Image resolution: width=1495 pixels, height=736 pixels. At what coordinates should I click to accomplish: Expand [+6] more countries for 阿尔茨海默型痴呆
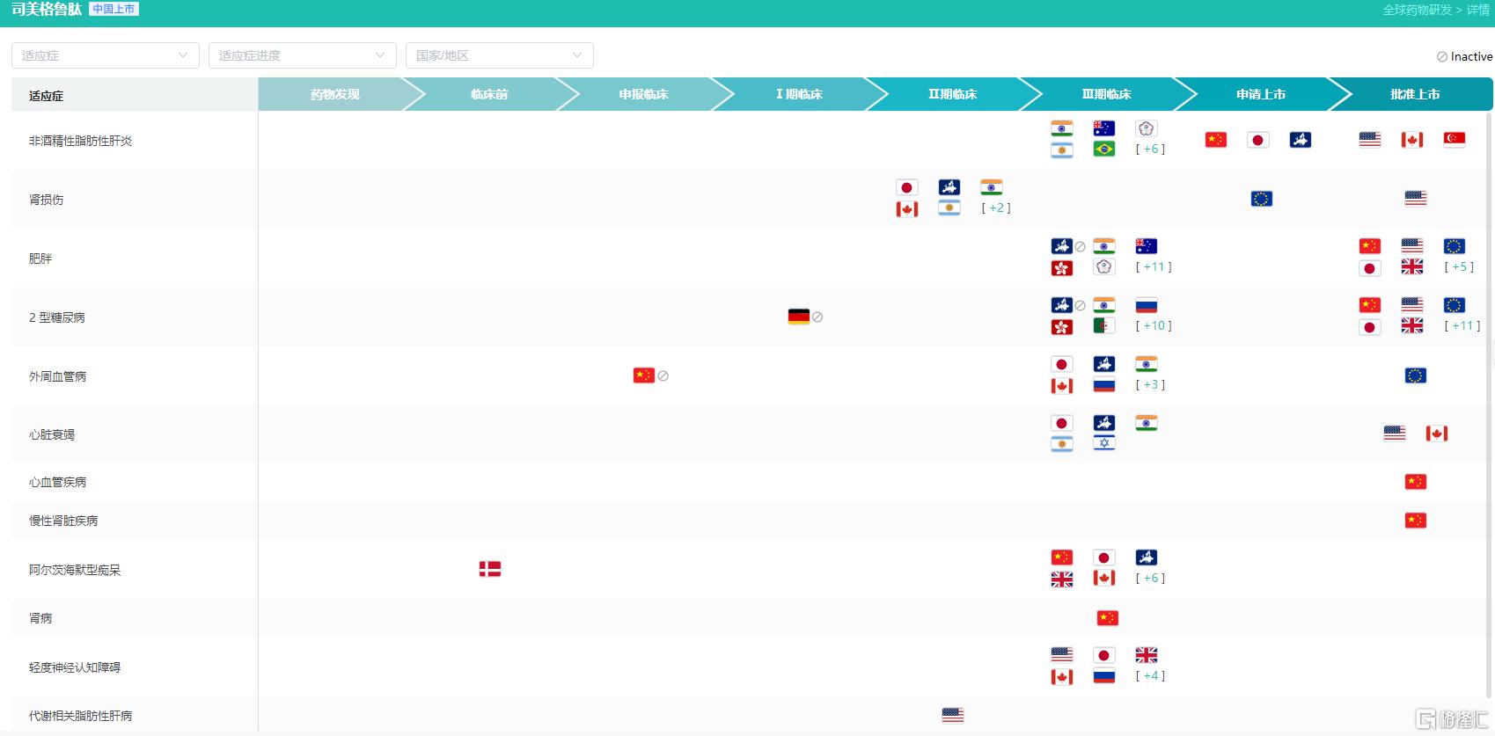pyautogui.click(x=1150, y=579)
